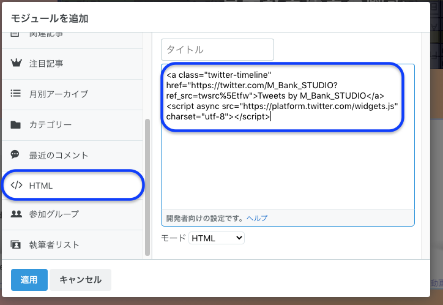This screenshot has height=305, width=443.
Task: Select the 注目記事 module
Action: click(x=72, y=64)
